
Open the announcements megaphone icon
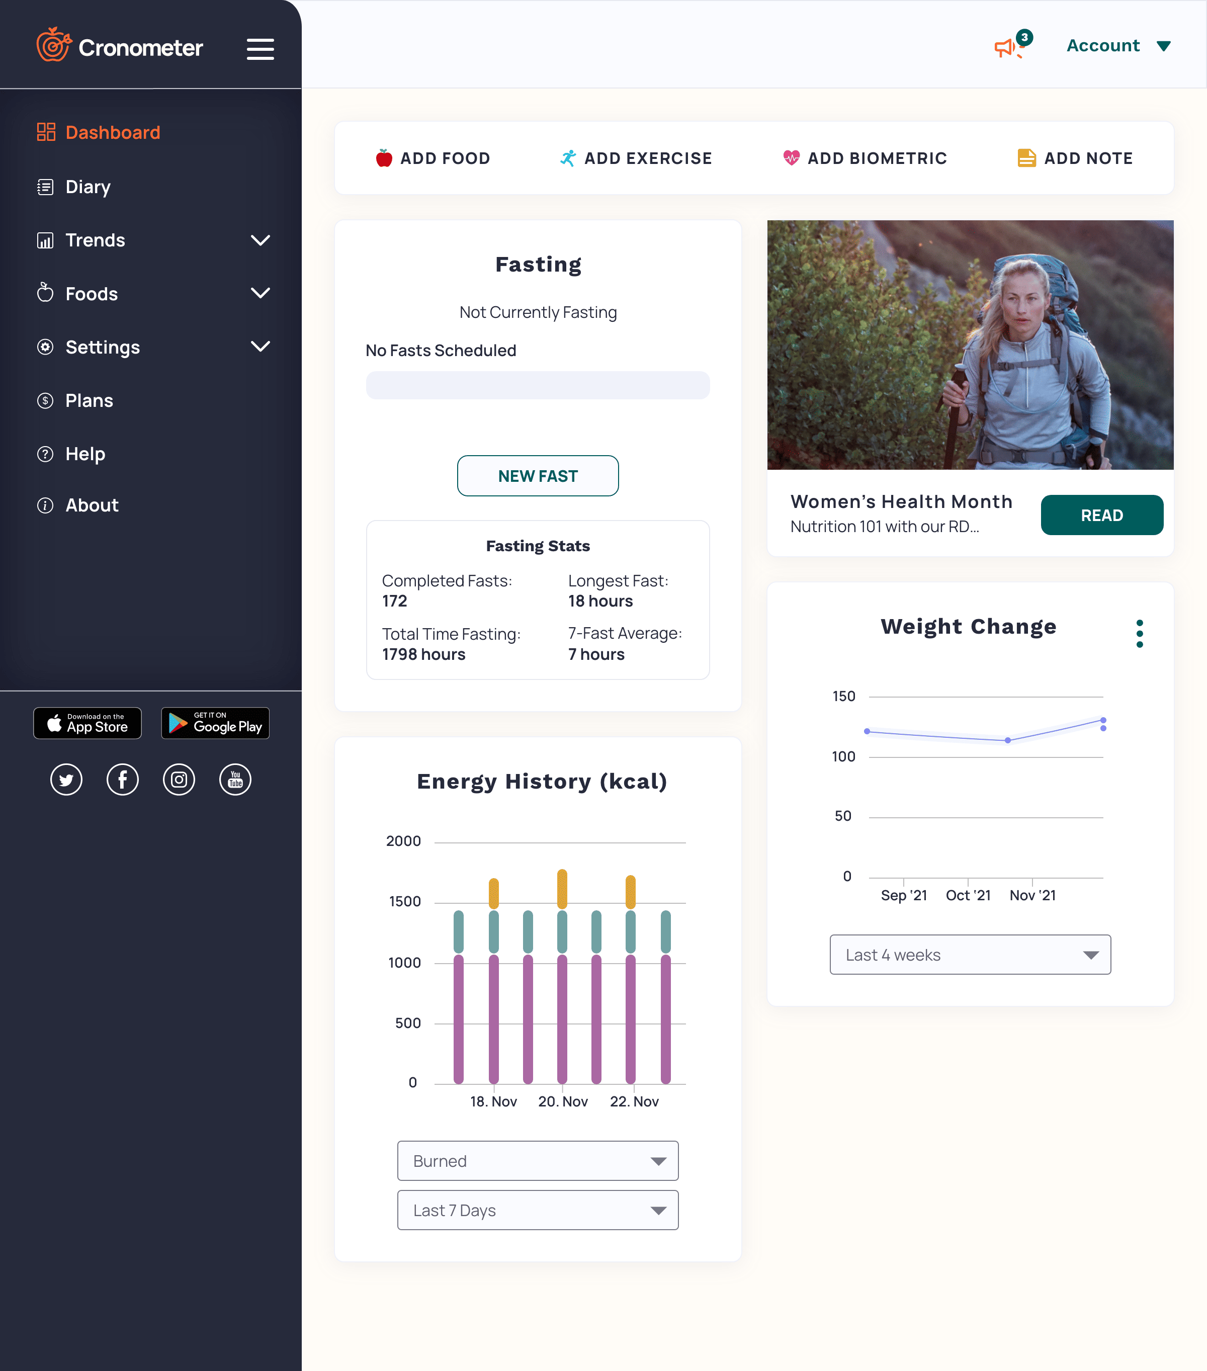coord(1006,48)
